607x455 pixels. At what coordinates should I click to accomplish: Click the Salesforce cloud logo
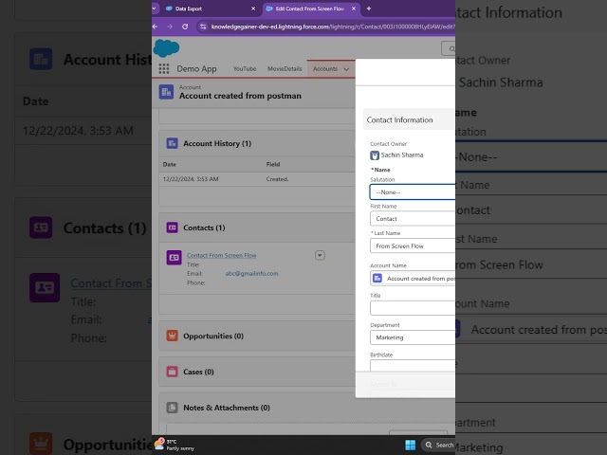167,48
